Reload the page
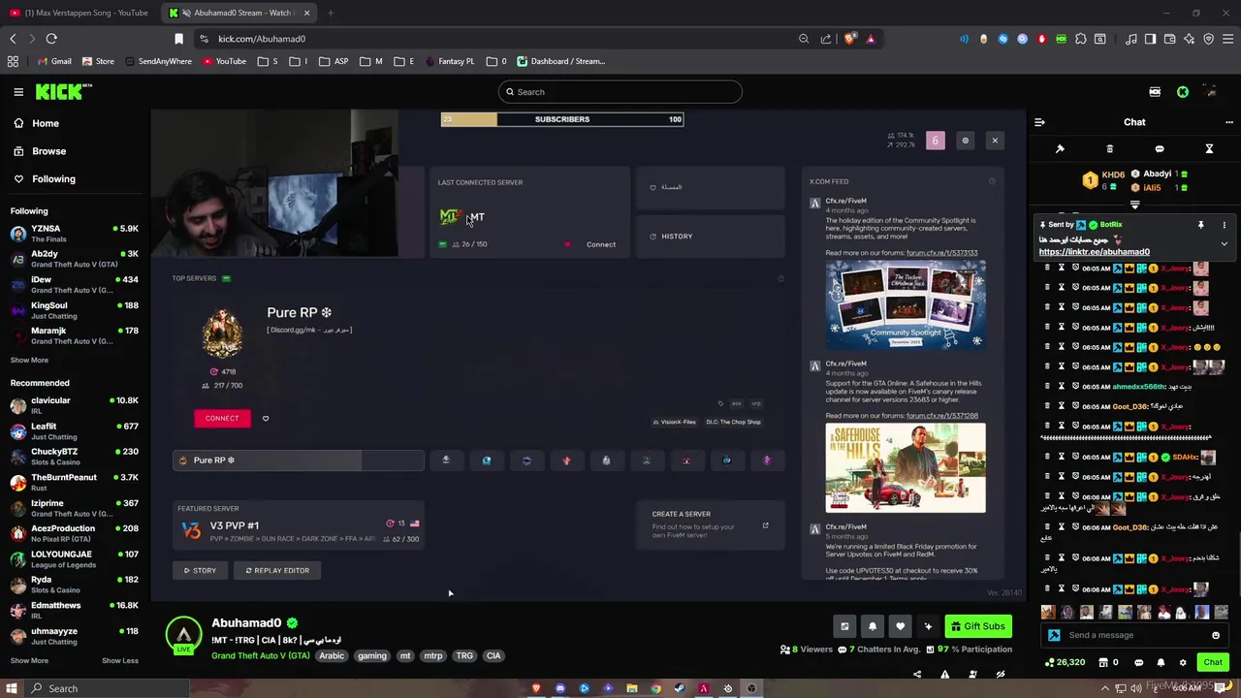1241x698 pixels. coord(51,39)
